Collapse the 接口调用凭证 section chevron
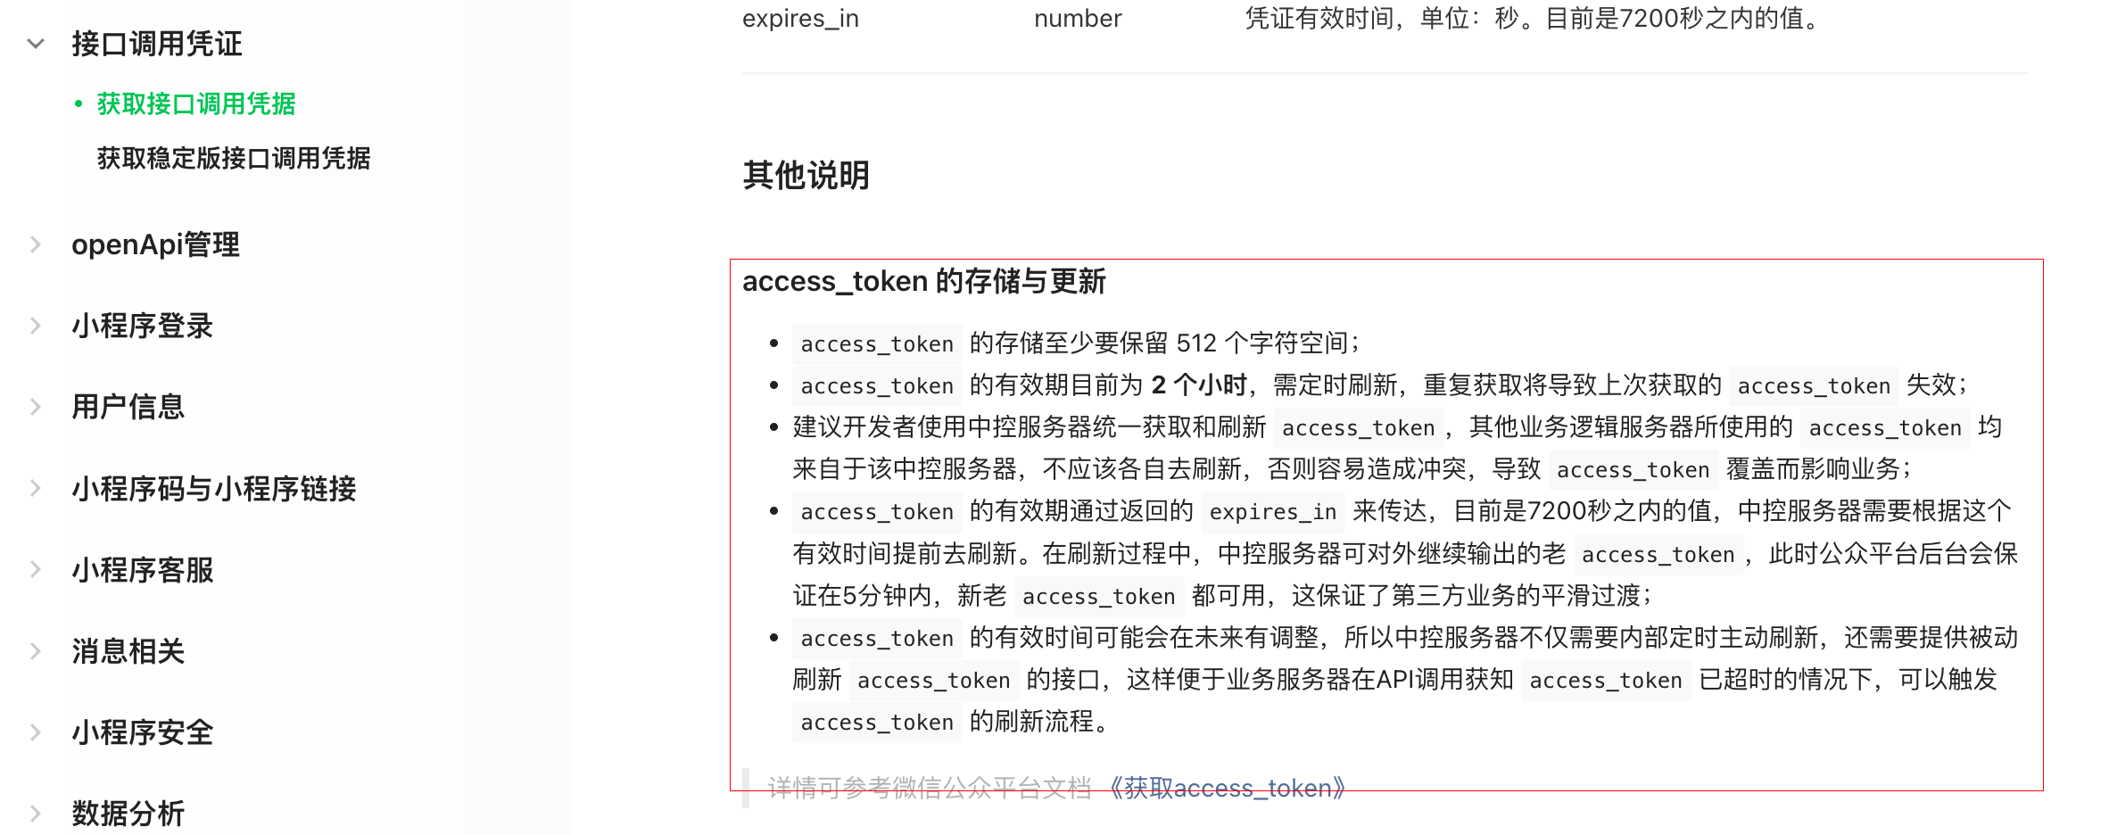 click(x=36, y=44)
